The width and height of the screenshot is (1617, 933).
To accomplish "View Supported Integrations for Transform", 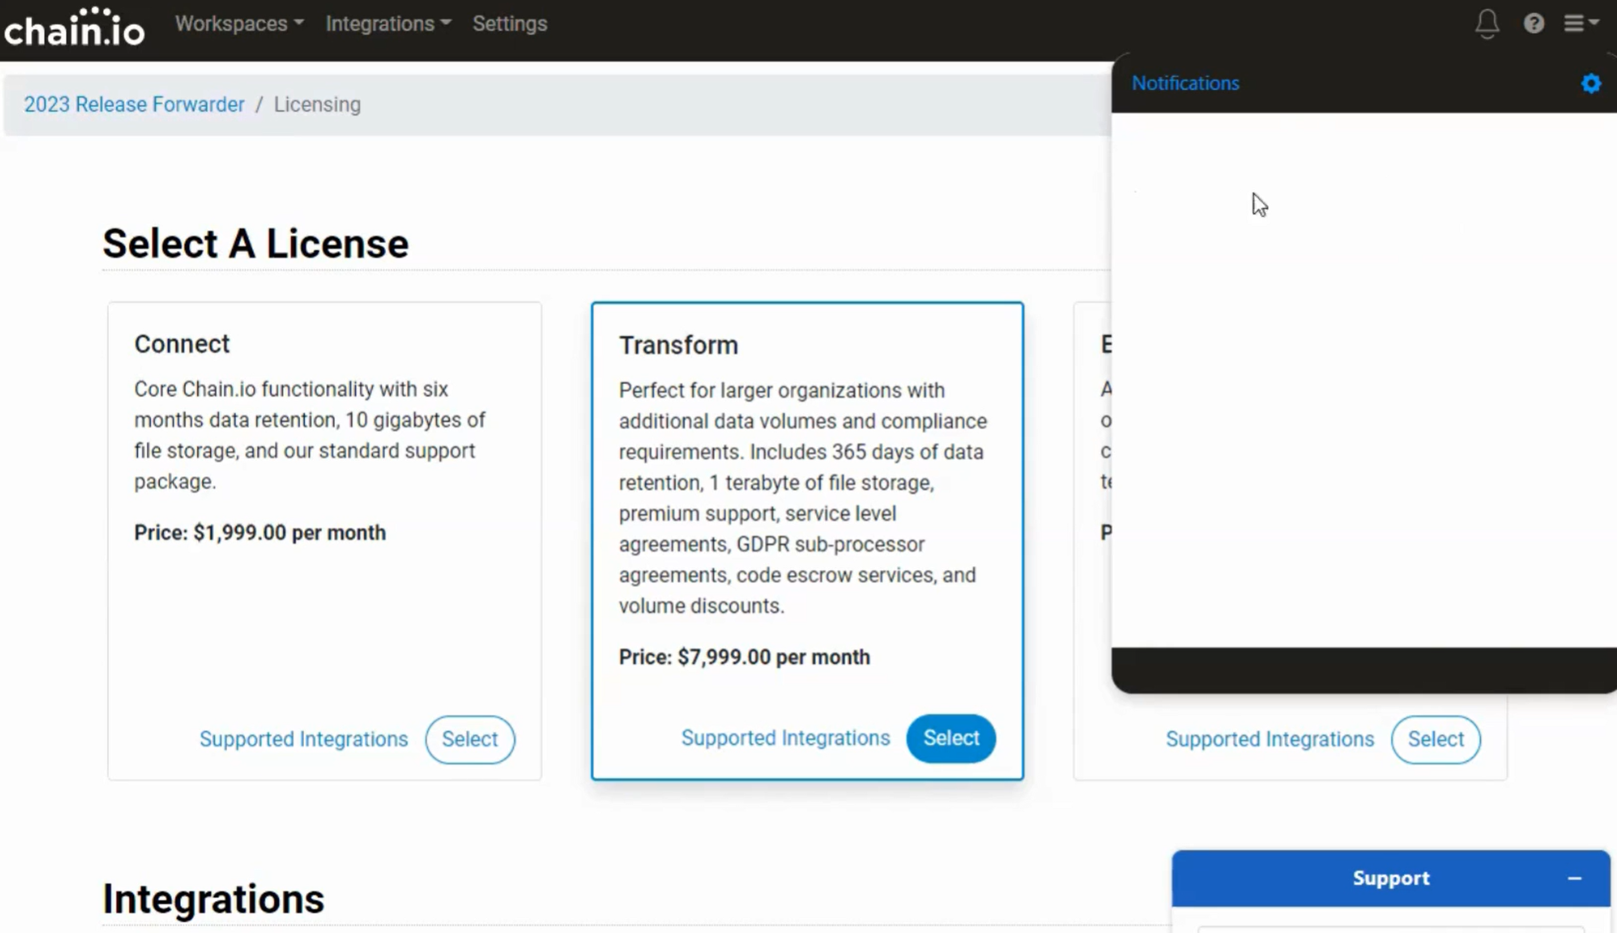I will pyautogui.click(x=785, y=738).
